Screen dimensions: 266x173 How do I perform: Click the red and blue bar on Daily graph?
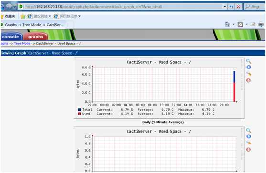click(234, 86)
